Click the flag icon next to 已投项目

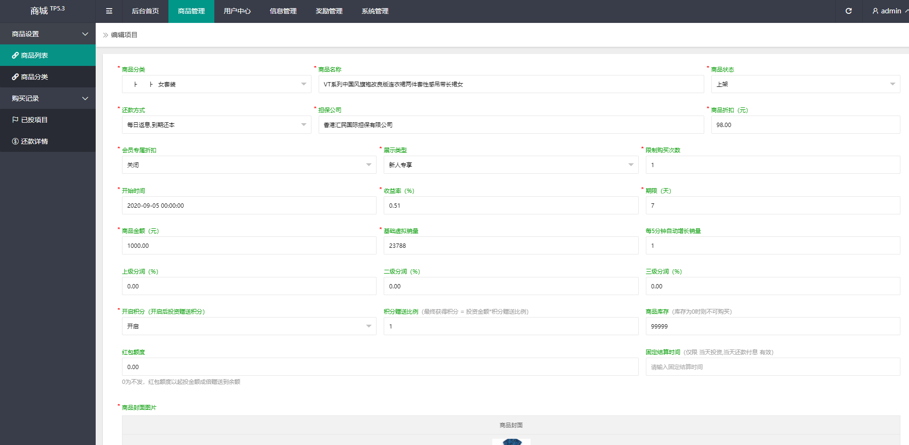(x=14, y=119)
